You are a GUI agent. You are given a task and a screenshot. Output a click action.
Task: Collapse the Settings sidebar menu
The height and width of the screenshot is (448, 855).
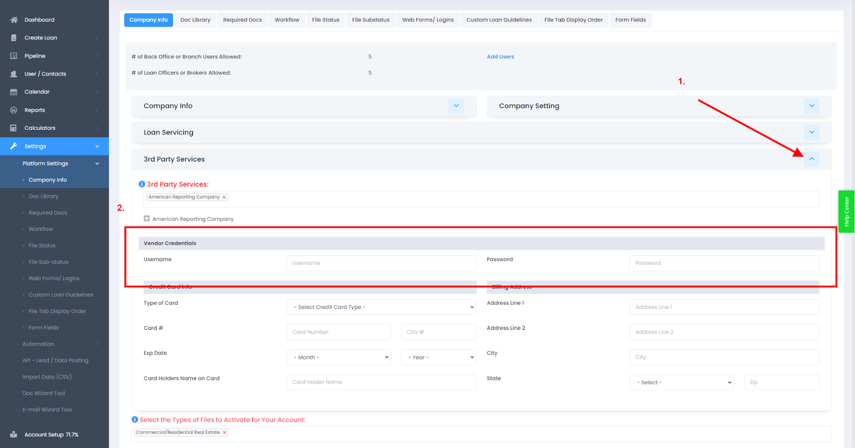pyautogui.click(x=97, y=146)
